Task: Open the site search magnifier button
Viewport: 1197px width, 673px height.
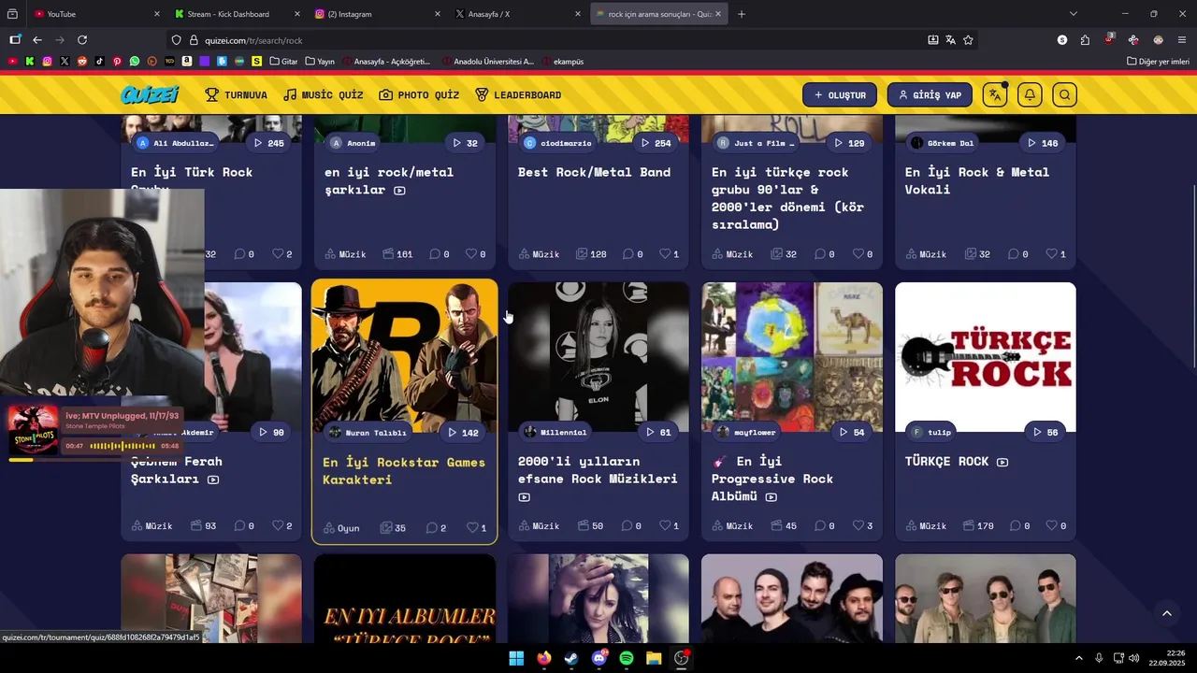Action: (1064, 94)
